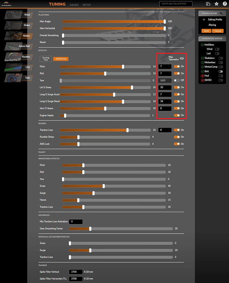229x283 pixels.
Task: Toggle the Belt hardware switch
Action: (221, 72)
